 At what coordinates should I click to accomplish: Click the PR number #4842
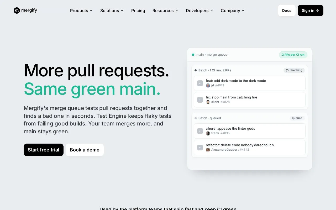point(244,150)
